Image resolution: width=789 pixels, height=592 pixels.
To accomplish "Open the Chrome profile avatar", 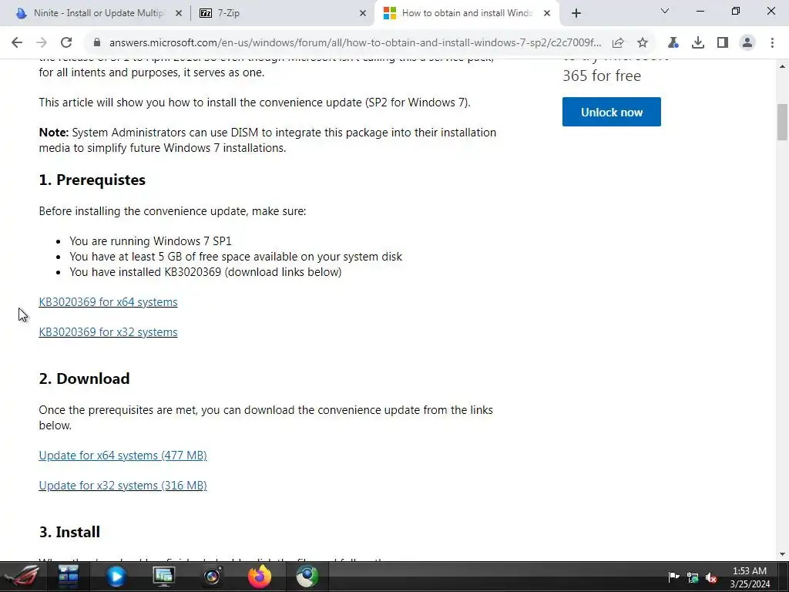I will tap(747, 43).
